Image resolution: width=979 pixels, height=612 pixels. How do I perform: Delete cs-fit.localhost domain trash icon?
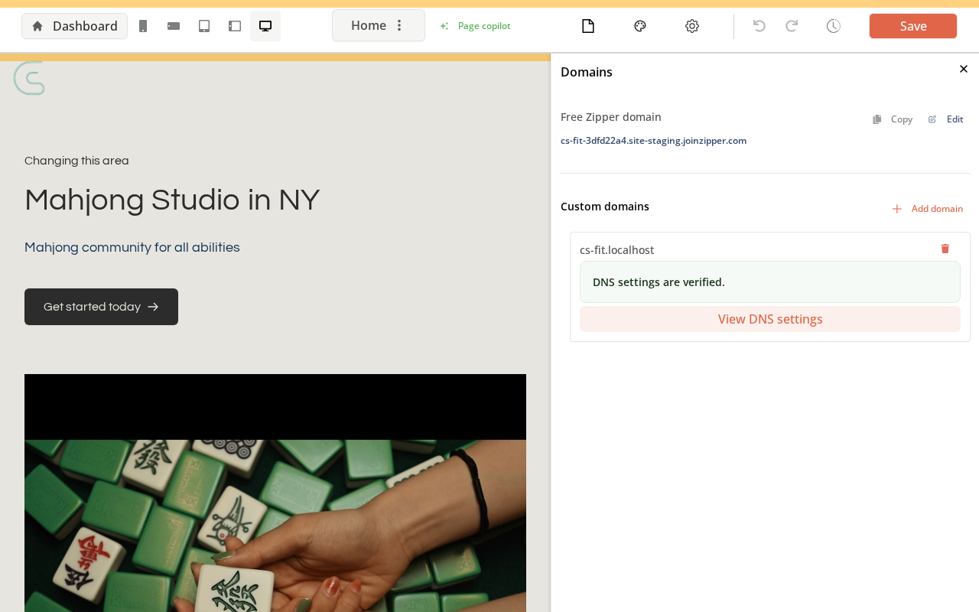click(945, 249)
